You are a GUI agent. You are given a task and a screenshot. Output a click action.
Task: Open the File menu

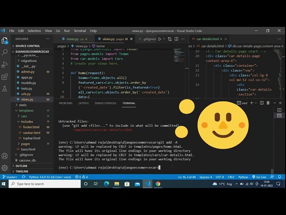[12, 31]
